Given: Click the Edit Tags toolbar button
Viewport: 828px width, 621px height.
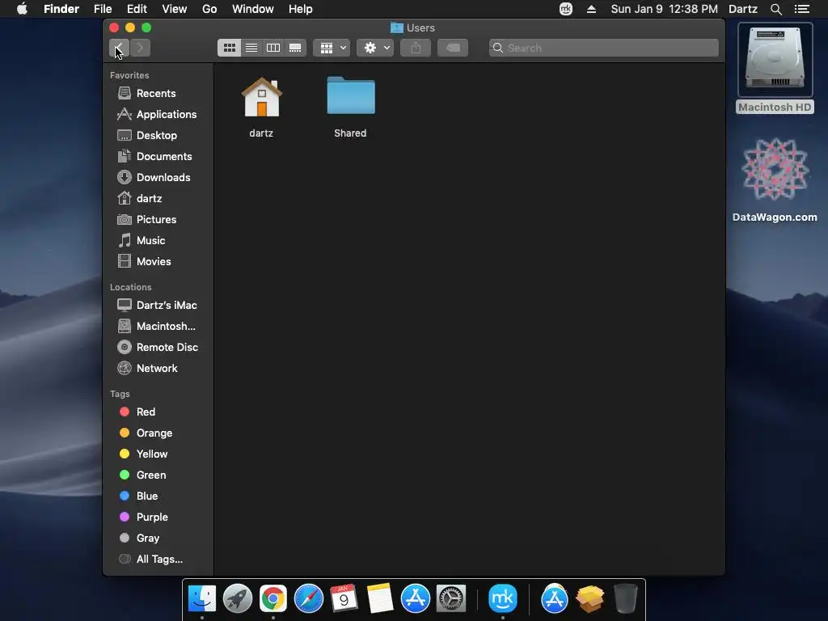Looking at the screenshot, I should click(x=453, y=48).
